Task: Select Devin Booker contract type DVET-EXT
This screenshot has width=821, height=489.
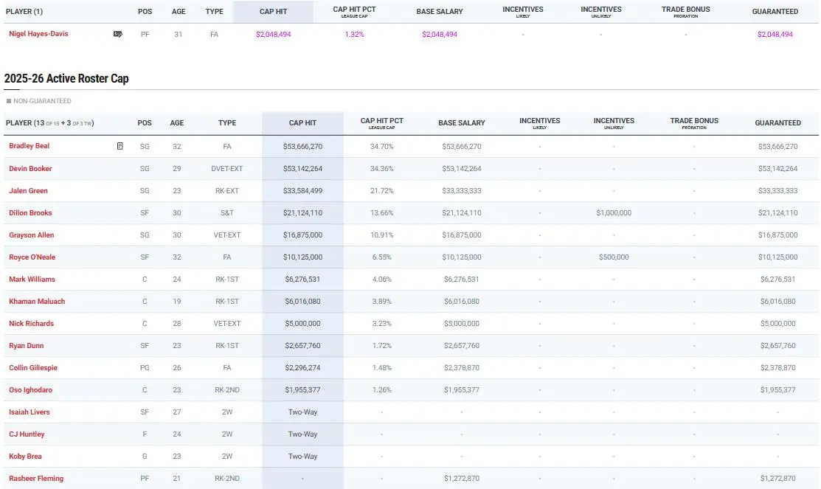Action: point(227,169)
